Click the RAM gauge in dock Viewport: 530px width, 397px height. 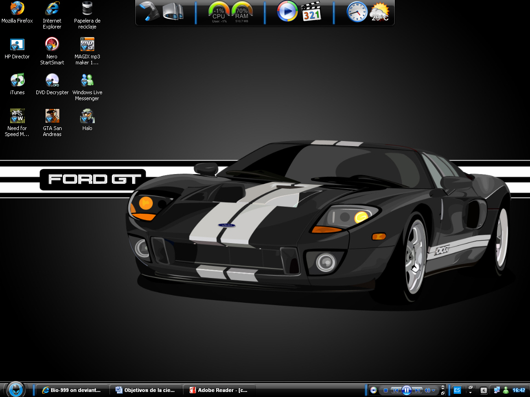(x=242, y=12)
